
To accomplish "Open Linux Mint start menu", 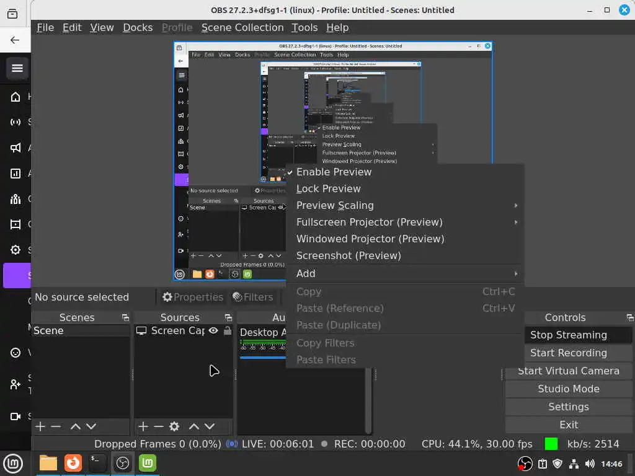I will (13, 464).
